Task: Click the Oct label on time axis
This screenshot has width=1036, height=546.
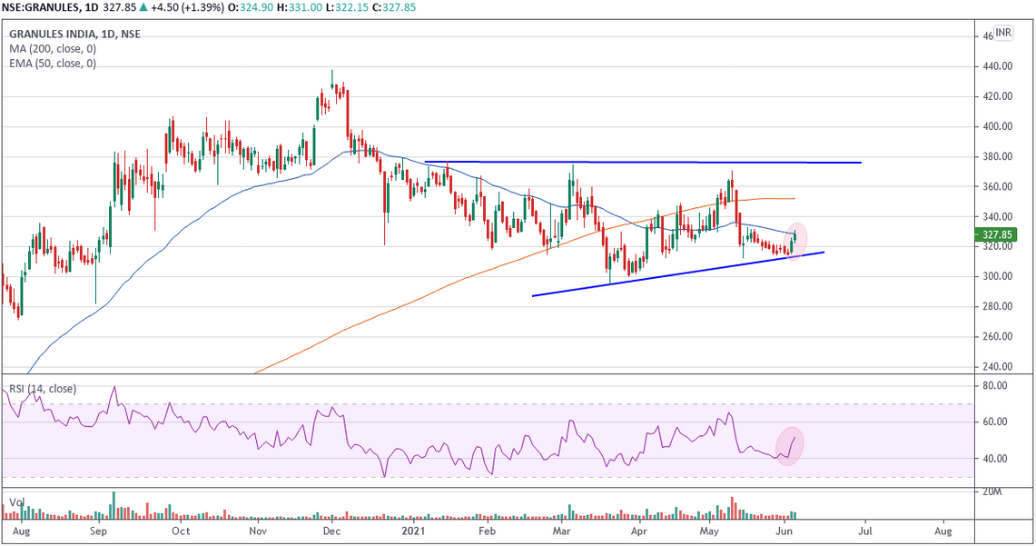Action: 181,531
